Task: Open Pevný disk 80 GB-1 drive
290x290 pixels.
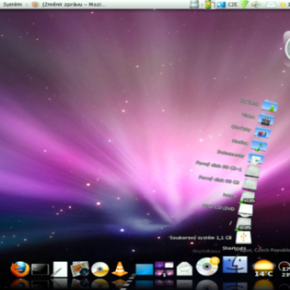Action: 252,171
